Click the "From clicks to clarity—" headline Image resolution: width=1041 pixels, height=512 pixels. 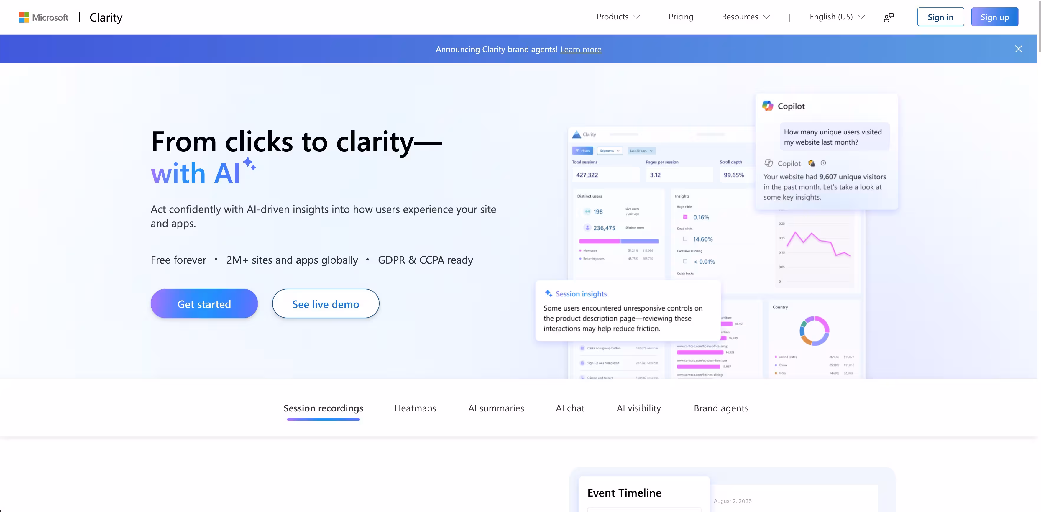pos(297,142)
